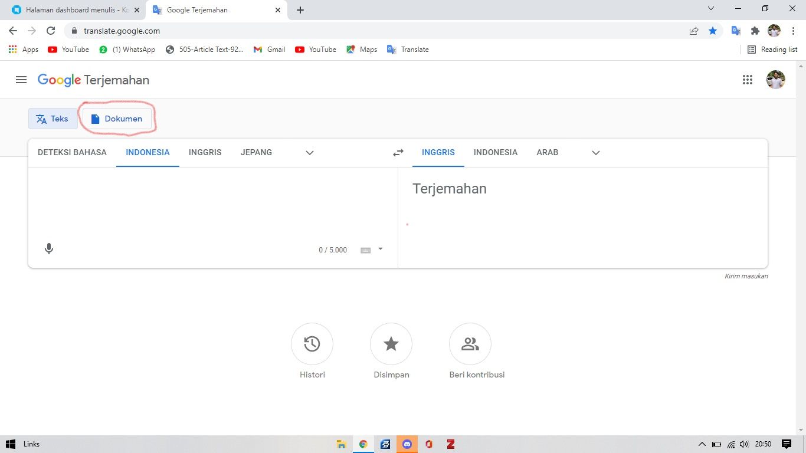Open the Disimpan saved translations
This screenshot has height=453, width=806.
391,344
